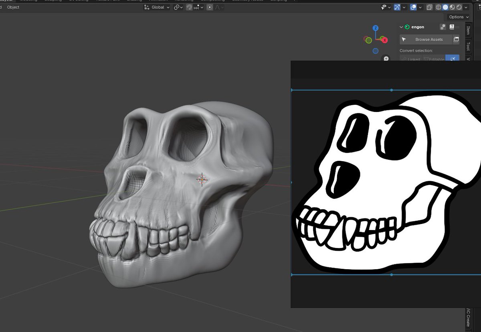
Task: Click the Browse Assets button
Action: [426, 39]
